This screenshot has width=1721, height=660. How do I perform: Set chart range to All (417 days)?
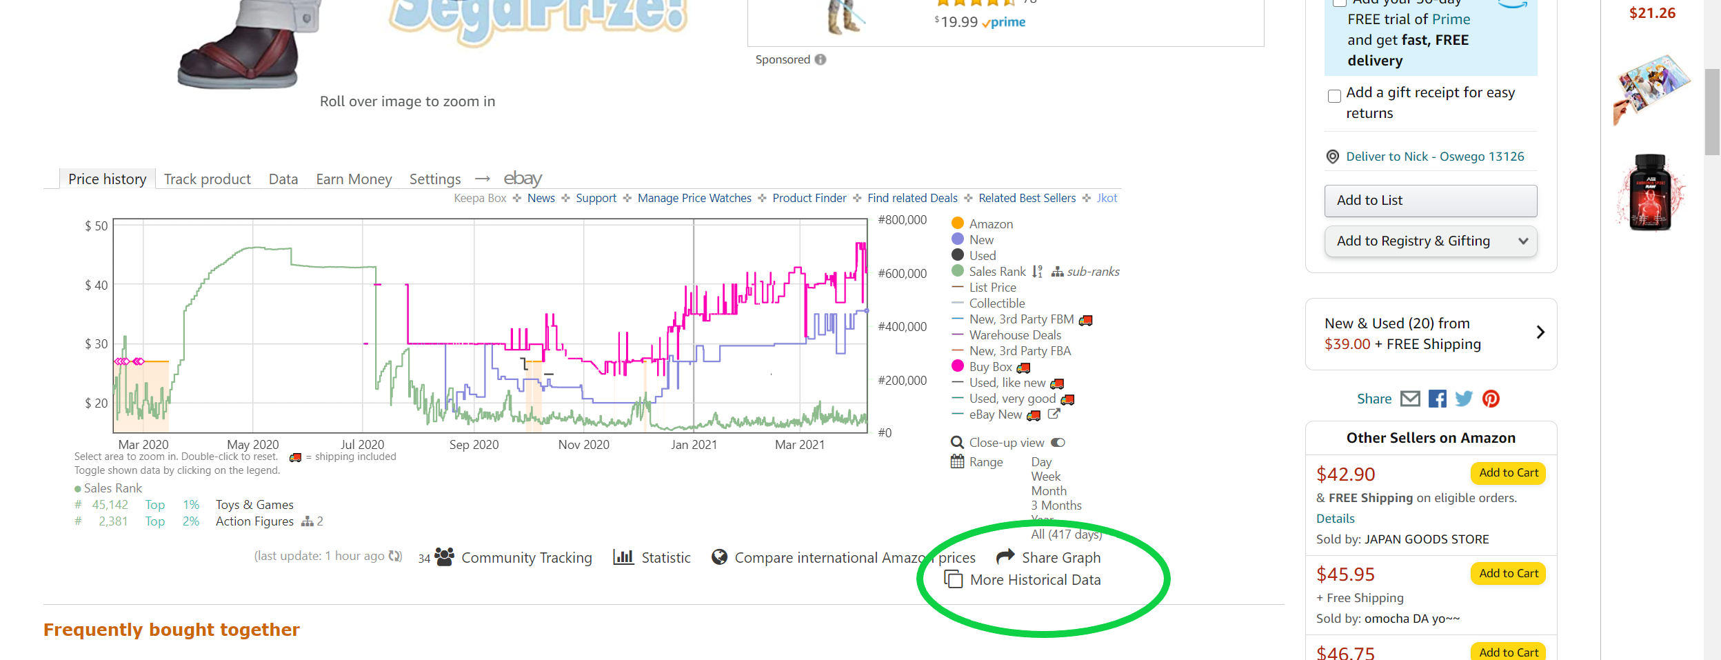[x=1066, y=534]
